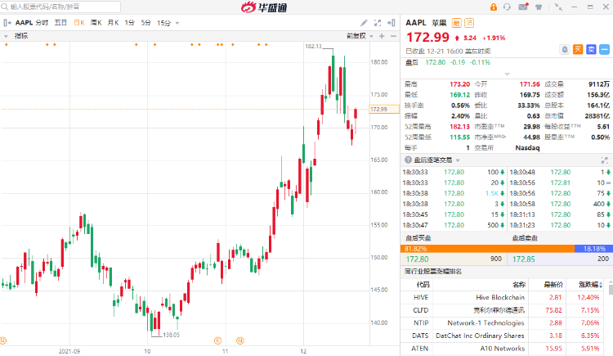The width and height of the screenshot is (613, 356).
Task: Open the skin theme shirt icon
Action: click(x=539, y=7)
